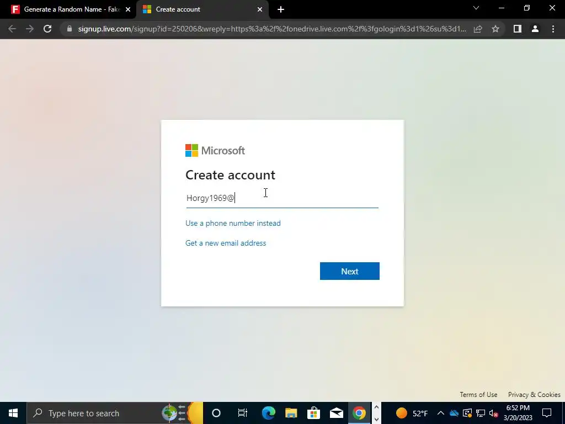565x424 pixels.
Task: Open Mail app from taskbar
Action: click(336, 413)
